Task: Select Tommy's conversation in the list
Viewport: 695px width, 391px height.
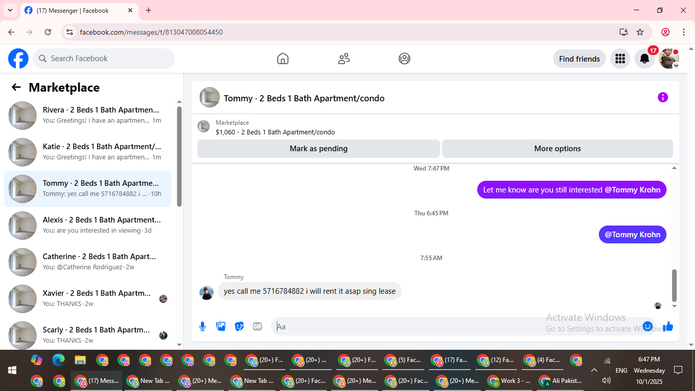Action: tap(88, 189)
